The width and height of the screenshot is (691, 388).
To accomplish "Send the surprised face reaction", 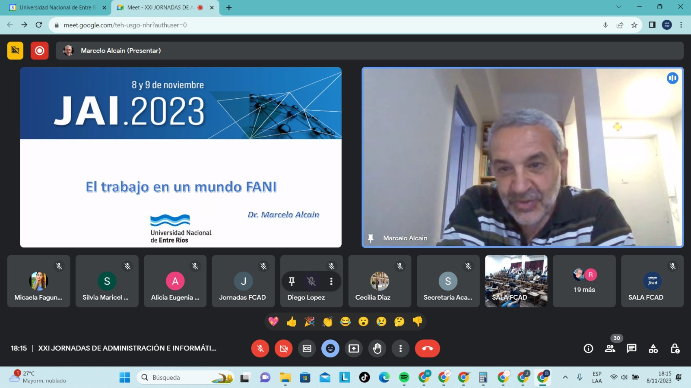I will [x=364, y=322].
